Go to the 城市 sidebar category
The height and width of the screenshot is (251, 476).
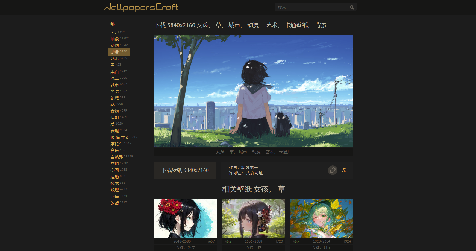[114, 85]
